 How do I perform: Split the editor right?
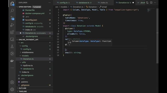coord(151,3)
